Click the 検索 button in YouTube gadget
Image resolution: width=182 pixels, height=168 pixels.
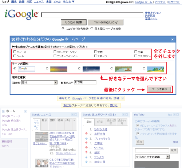174,151
